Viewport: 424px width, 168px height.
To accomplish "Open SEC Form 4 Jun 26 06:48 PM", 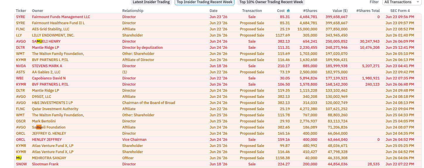I will pos(400,84).
